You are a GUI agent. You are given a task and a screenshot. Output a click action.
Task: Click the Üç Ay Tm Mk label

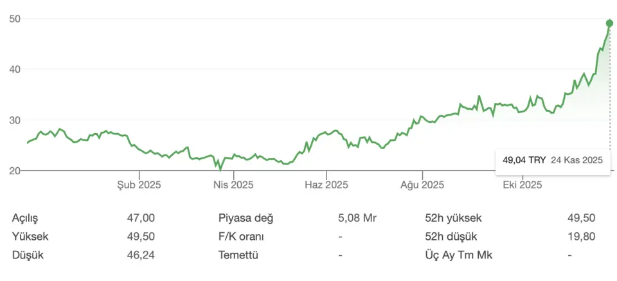coord(458,255)
